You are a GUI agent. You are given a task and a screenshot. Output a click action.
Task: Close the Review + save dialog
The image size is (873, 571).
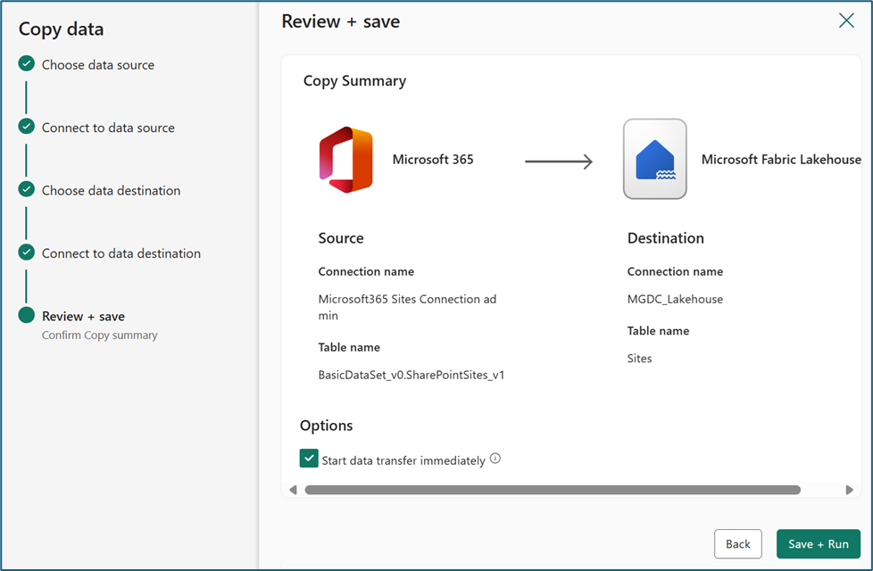point(846,21)
